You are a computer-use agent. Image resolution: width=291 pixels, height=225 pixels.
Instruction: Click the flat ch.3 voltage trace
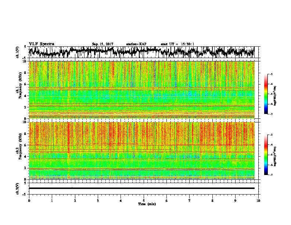pyautogui.click(x=141, y=188)
